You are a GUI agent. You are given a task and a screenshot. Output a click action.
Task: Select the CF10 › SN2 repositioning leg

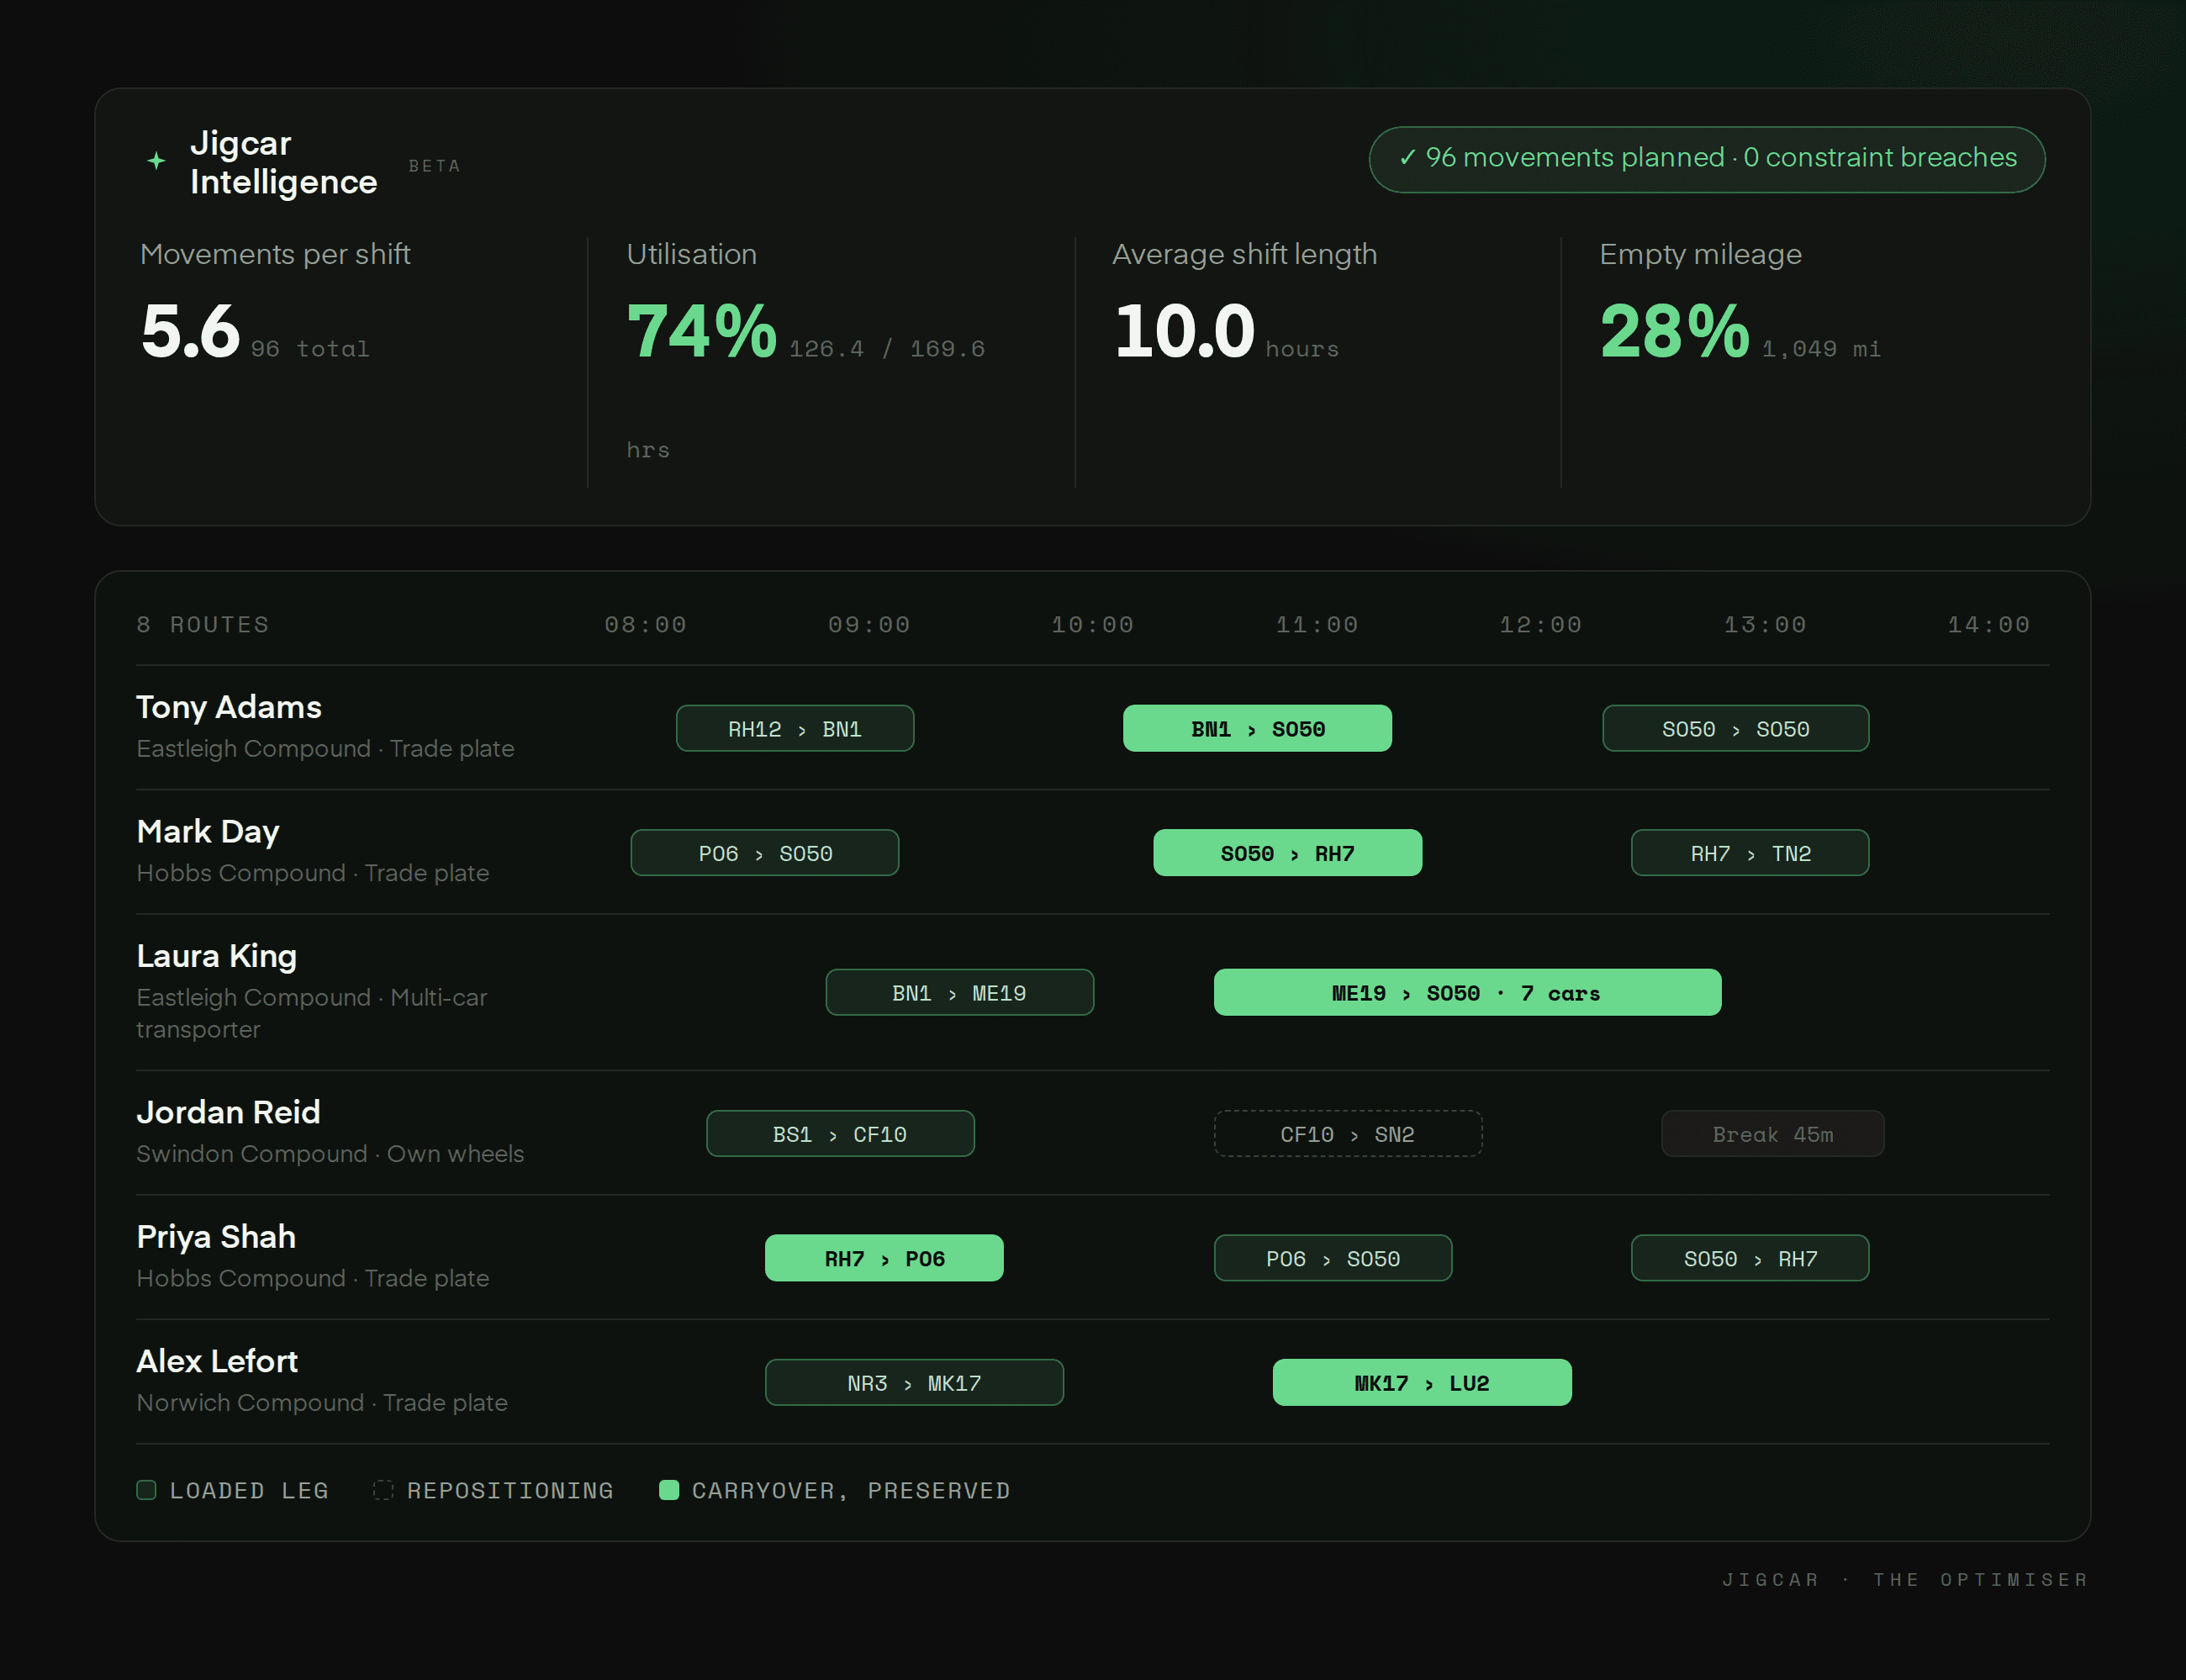tap(1348, 1133)
